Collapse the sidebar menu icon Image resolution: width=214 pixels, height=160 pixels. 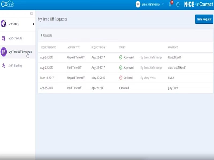point(32,13)
